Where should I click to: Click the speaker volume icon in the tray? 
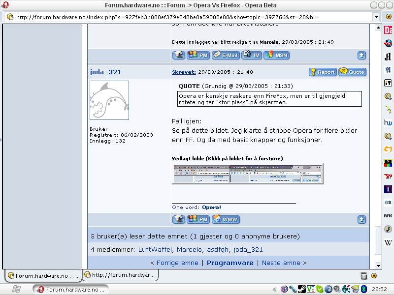337,289
